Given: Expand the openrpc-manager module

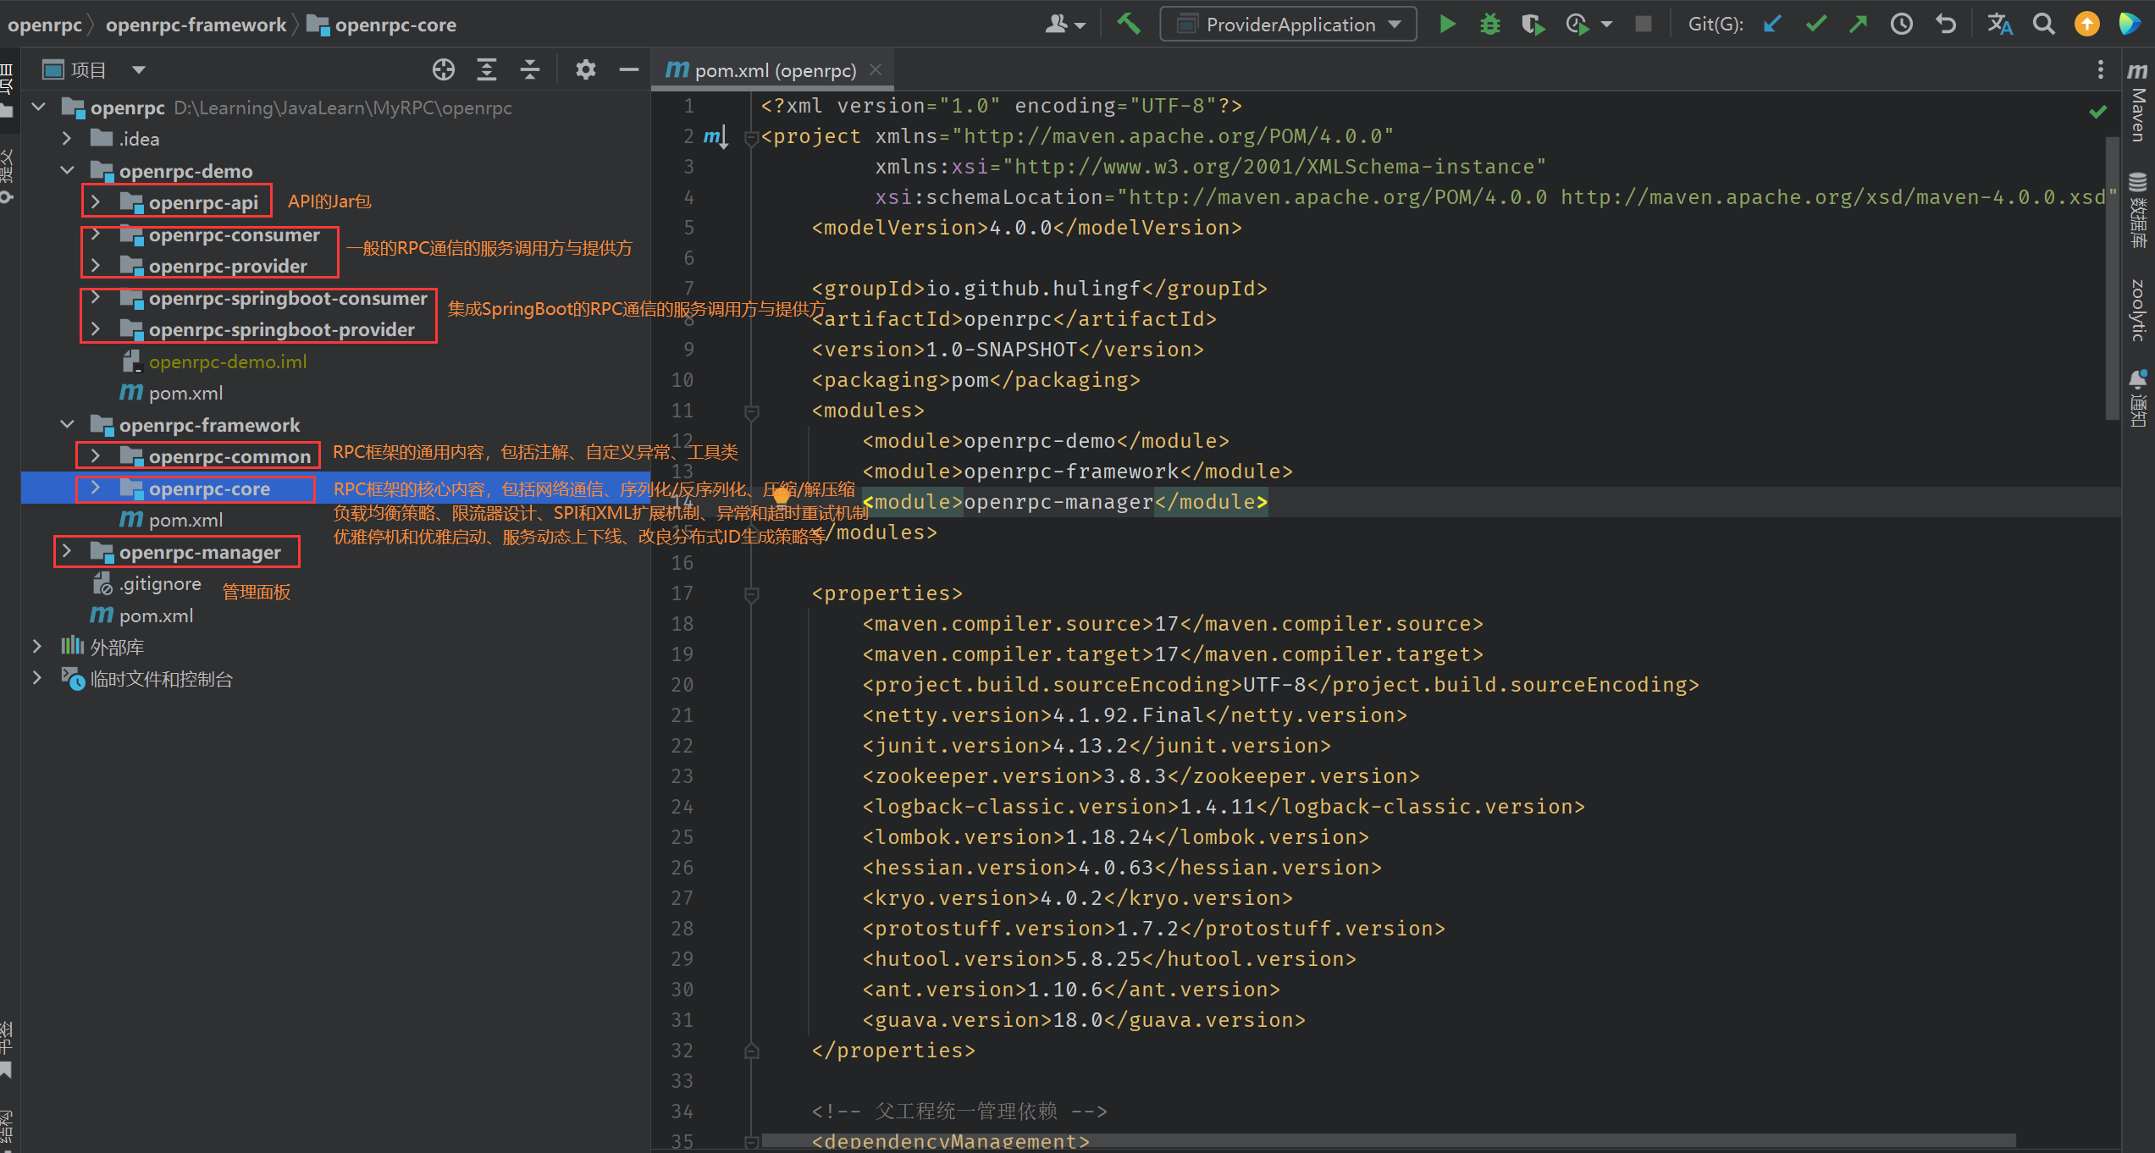Looking at the screenshot, I should (x=67, y=551).
